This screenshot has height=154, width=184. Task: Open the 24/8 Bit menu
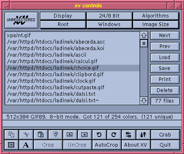pos(109,16)
